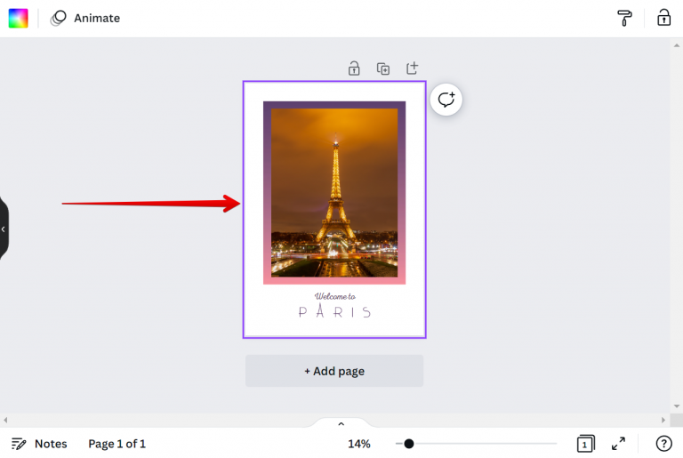Open the background color picker swatch
Viewport: 683px width, 458px height.
click(18, 18)
